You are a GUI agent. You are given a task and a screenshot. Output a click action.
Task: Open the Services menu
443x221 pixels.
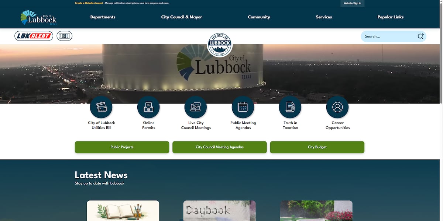tap(324, 17)
